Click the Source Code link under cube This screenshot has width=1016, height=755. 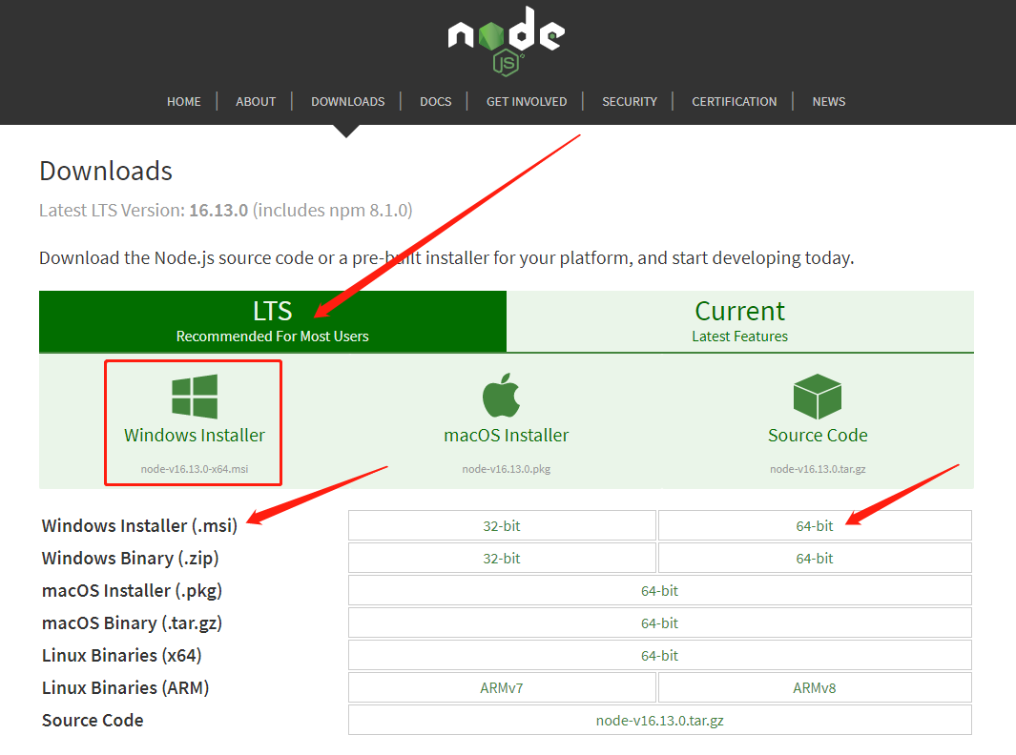[x=818, y=435]
